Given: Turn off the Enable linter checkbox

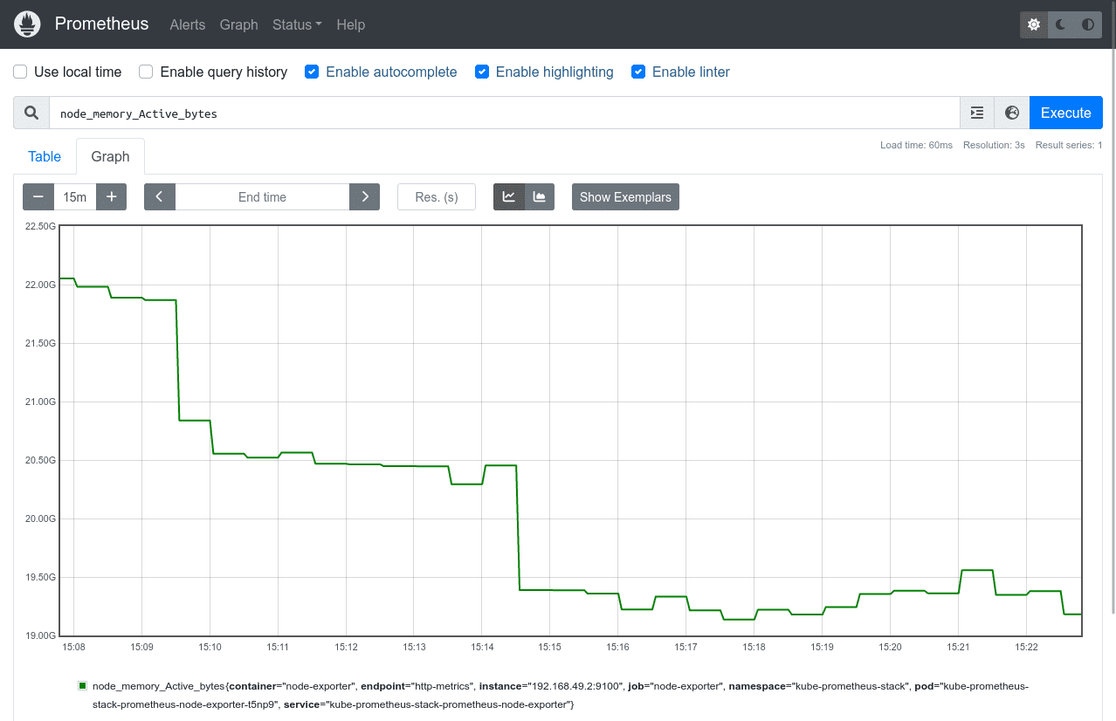Looking at the screenshot, I should point(638,72).
